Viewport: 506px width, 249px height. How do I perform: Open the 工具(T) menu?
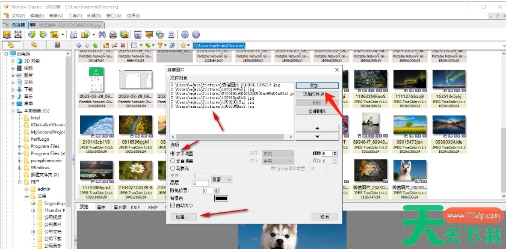click(75, 15)
